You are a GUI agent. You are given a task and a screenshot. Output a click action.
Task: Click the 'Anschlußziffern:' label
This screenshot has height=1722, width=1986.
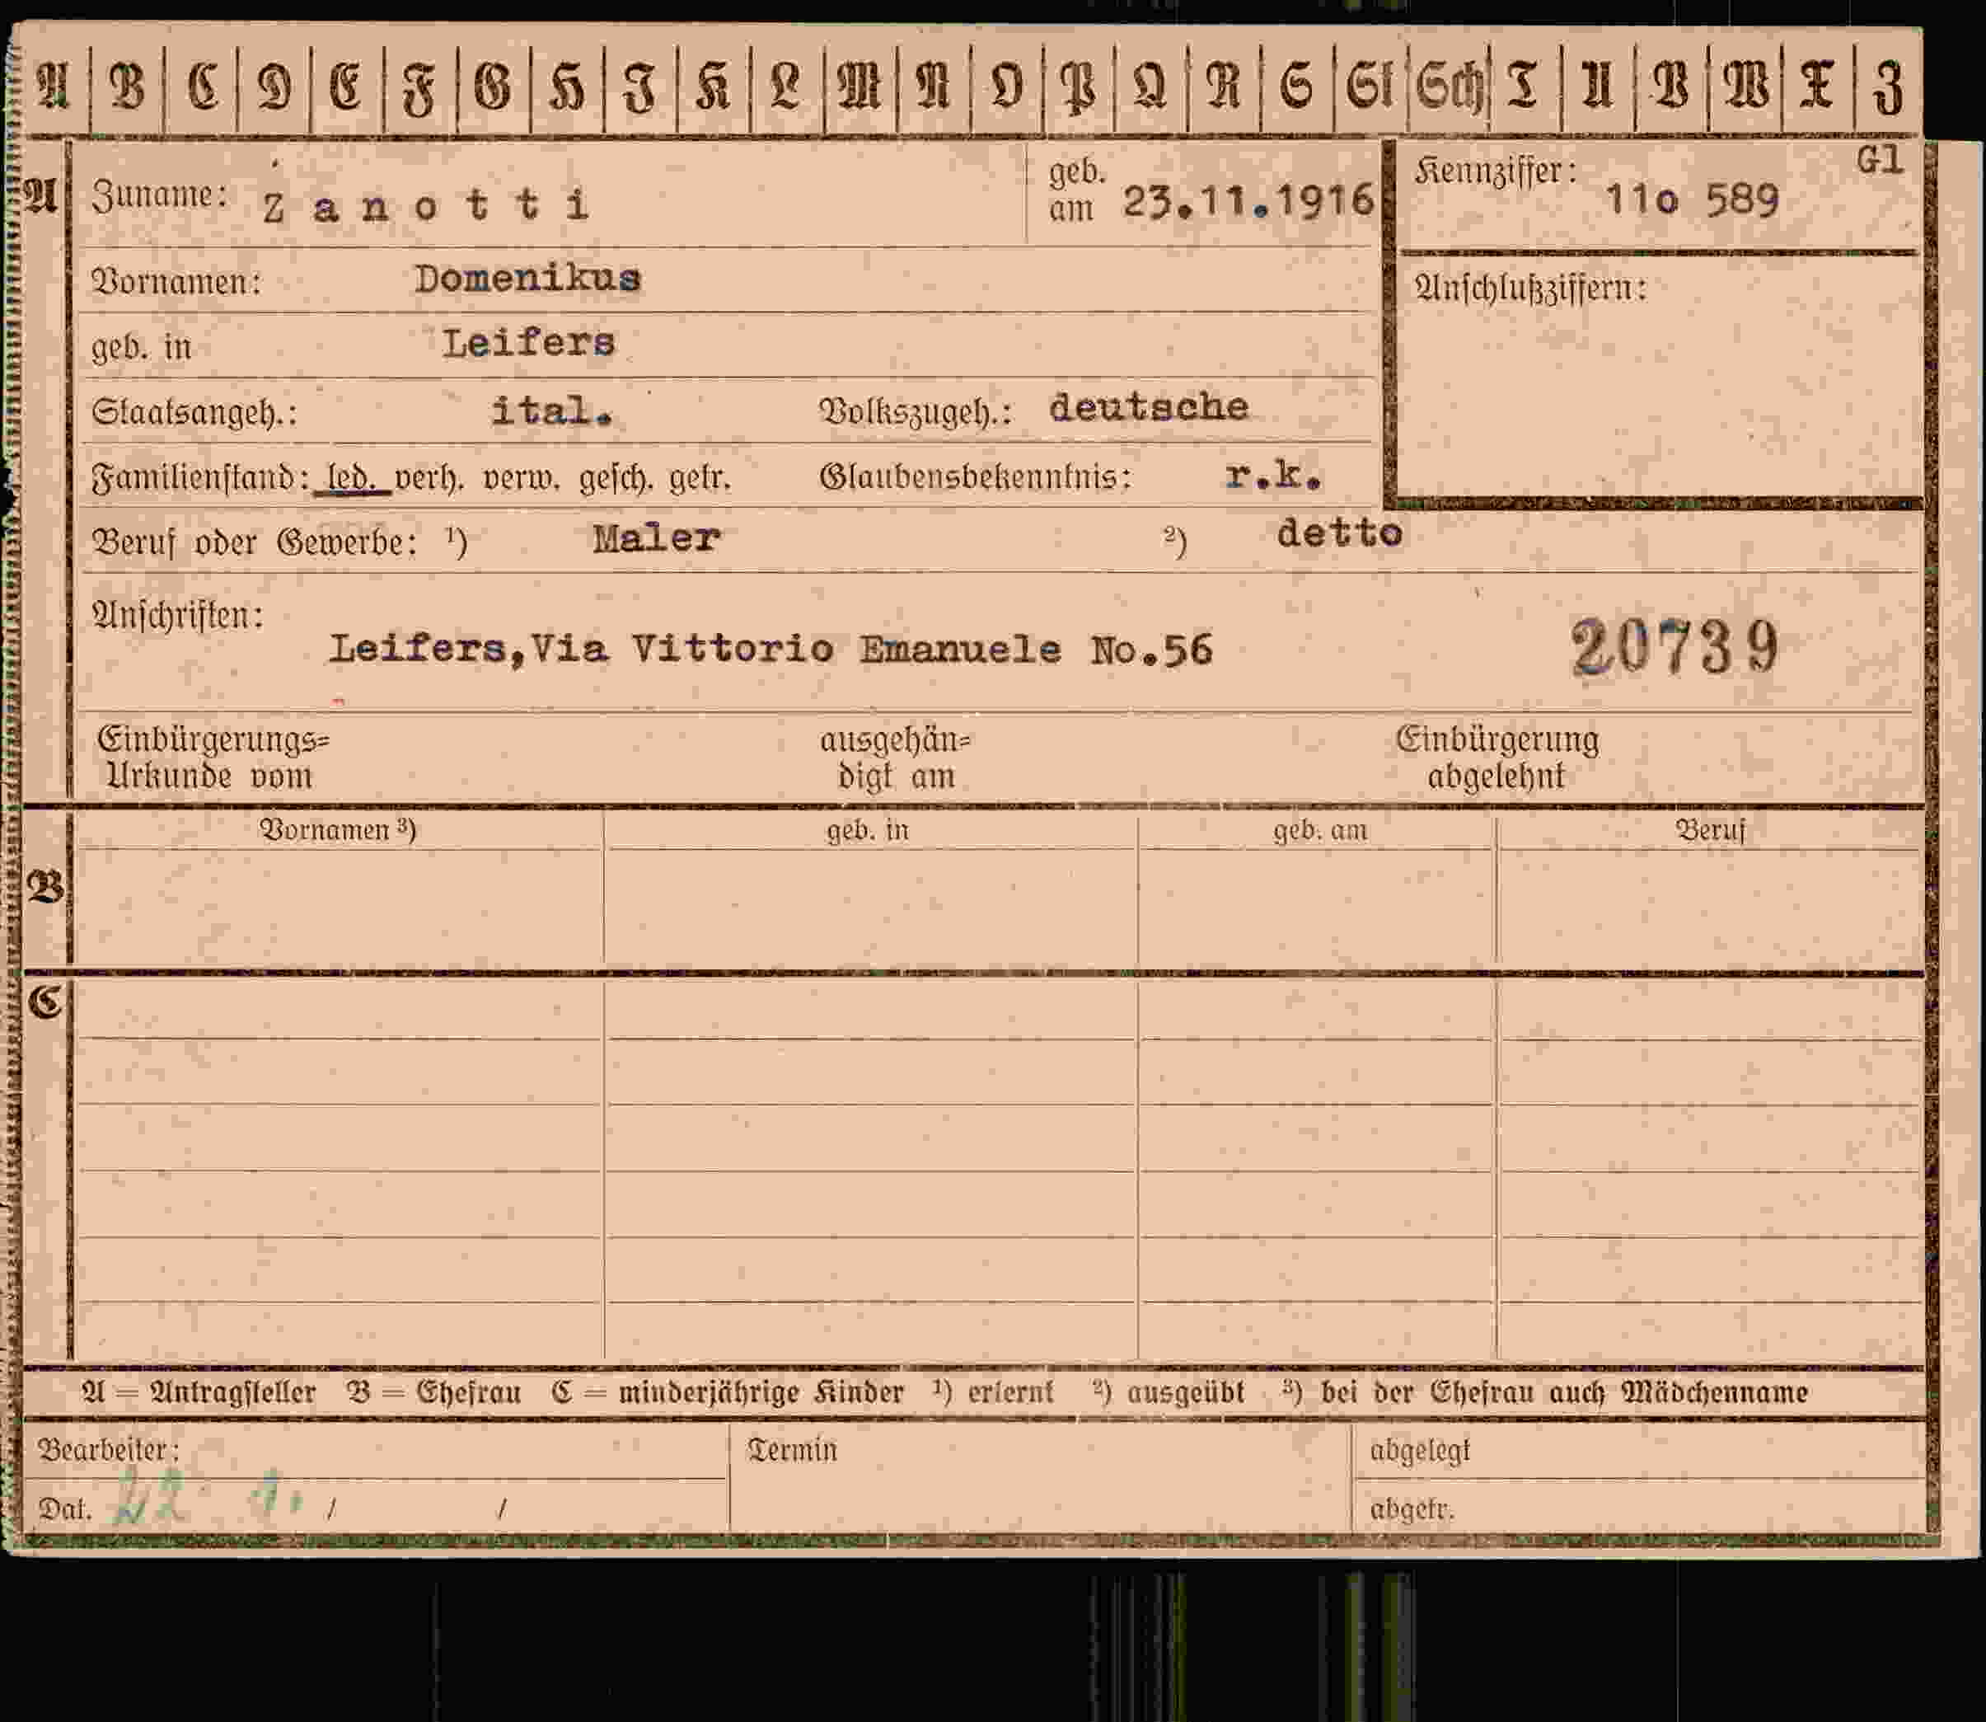coord(1529,288)
